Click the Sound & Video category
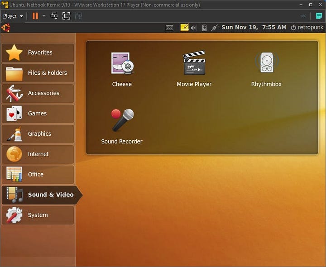 (42, 195)
